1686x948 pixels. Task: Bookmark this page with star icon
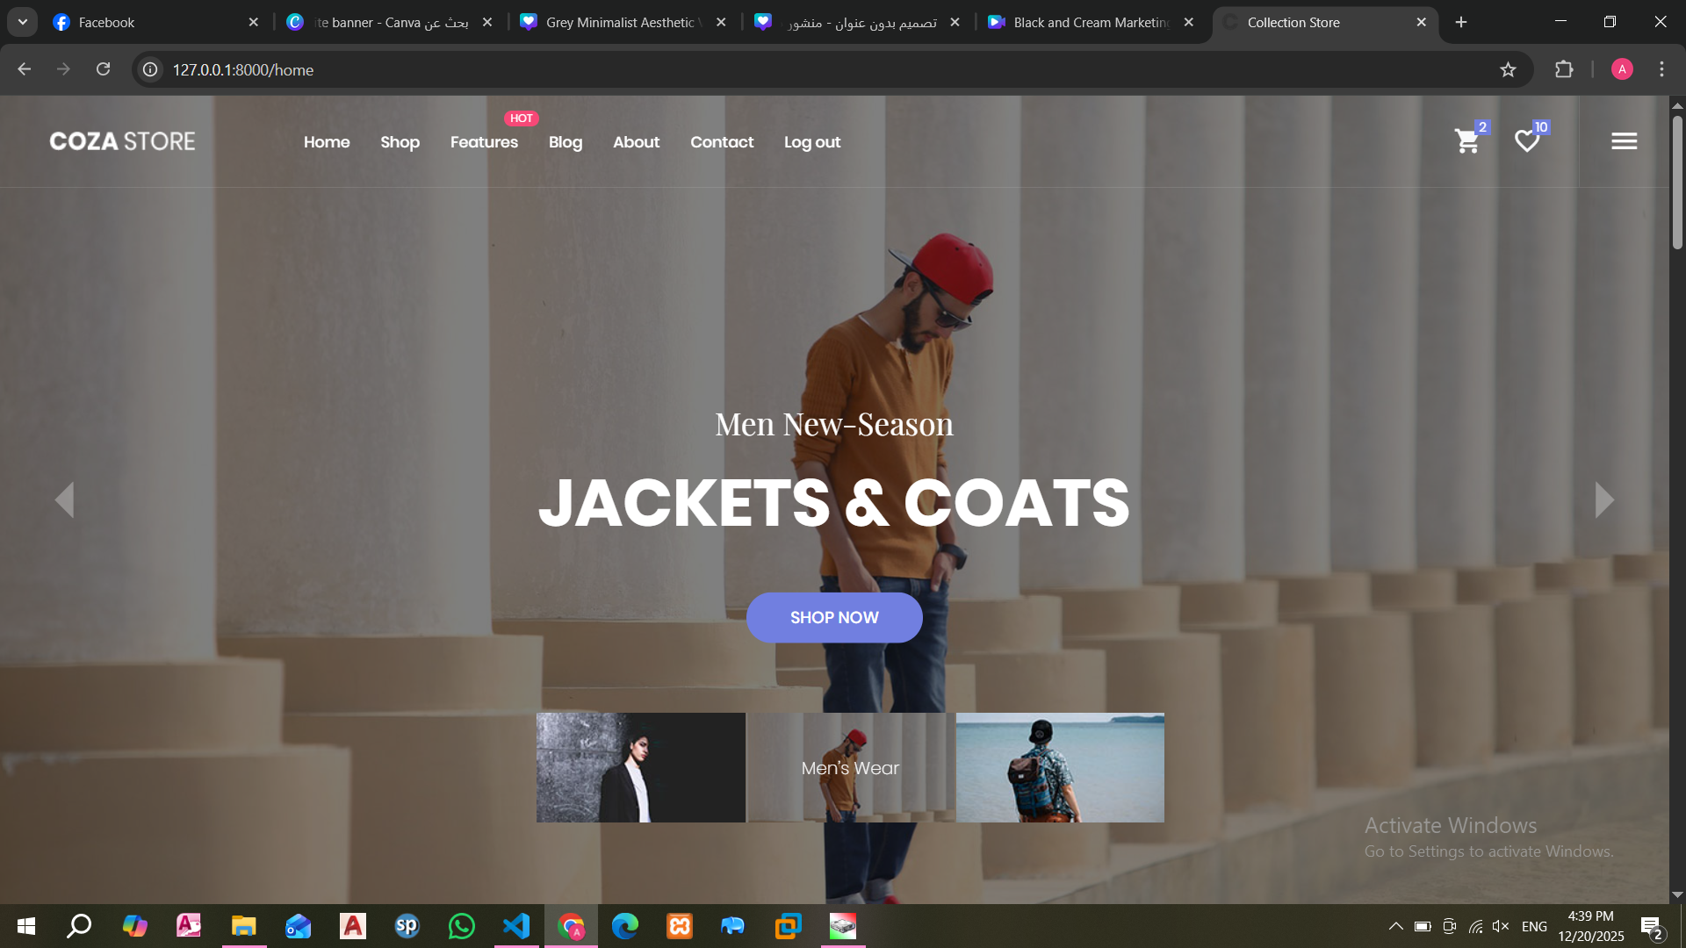[1508, 69]
